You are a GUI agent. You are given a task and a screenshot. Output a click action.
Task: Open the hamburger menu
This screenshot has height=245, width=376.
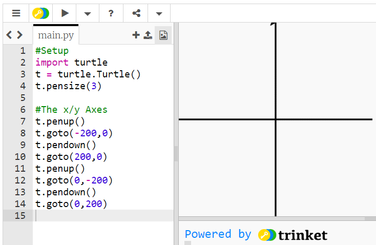coord(16,13)
